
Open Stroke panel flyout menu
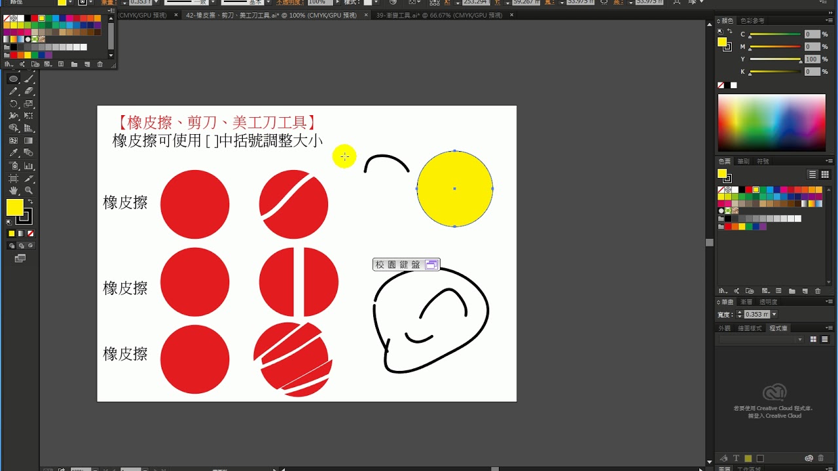pyautogui.click(x=829, y=302)
